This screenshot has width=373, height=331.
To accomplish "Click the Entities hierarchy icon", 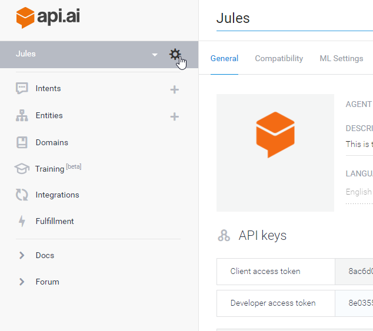I will (x=22, y=116).
